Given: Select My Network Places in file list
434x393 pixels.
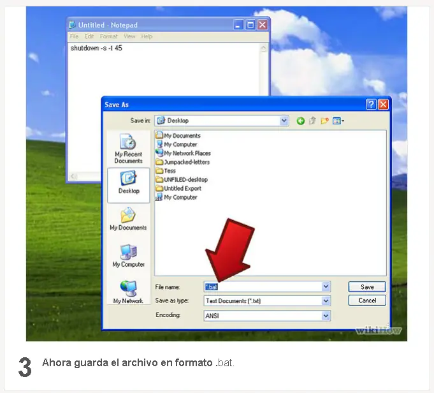Looking at the screenshot, I should [183, 153].
